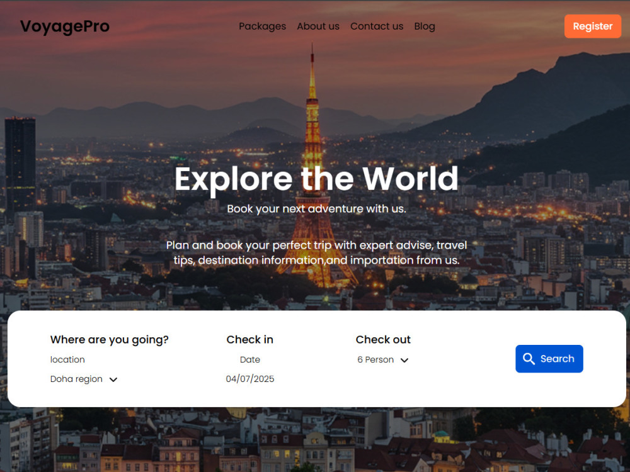Click the chevron next to Doha region
This screenshot has height=472, width=630.
113,379
